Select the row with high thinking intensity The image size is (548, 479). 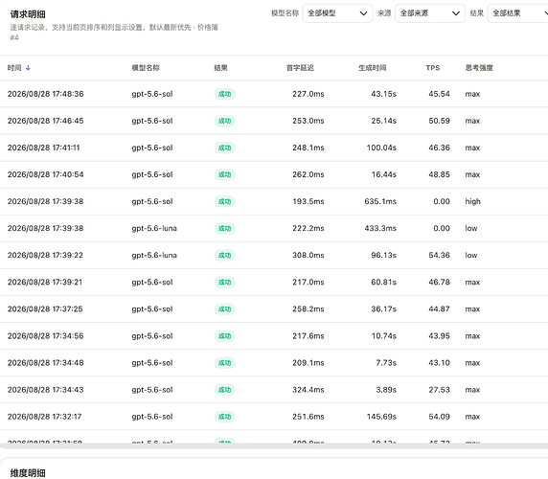coord(274,201)
